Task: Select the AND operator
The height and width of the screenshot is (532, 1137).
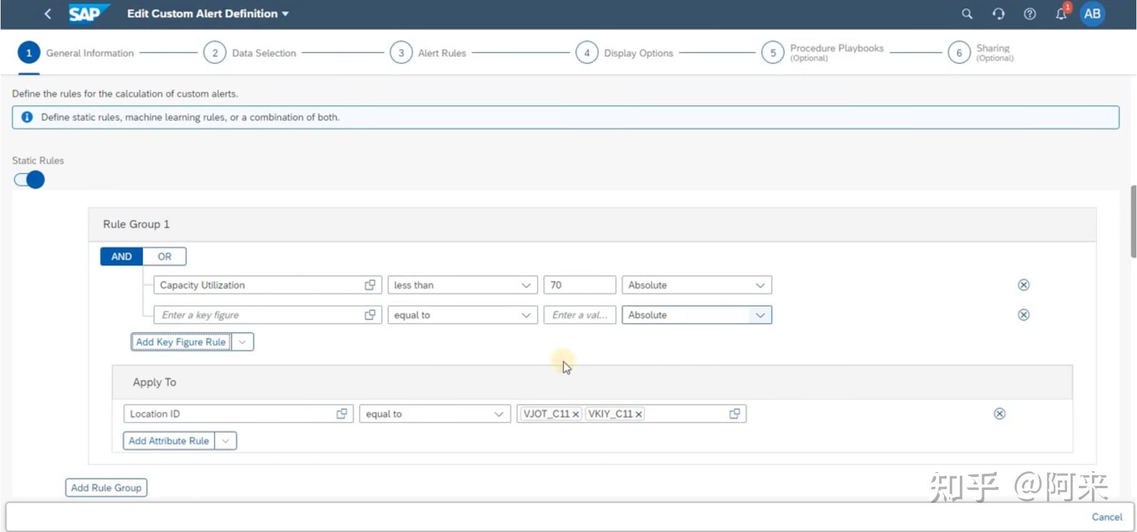Action: point(121,257)
